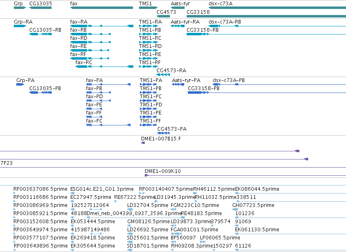Click the dsx-c73A-RB transcript label

point(224,22)
